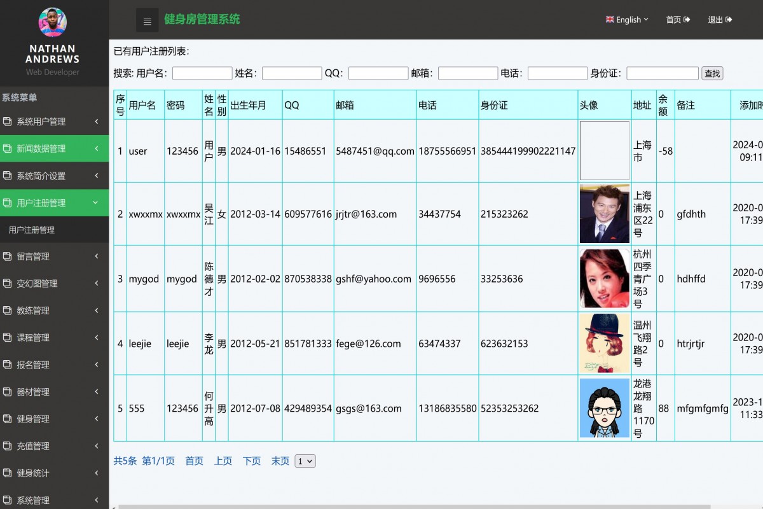Viewport: 763px width, 509px height.
Task: Click the 姓名 search input field
Action: click(292, 73)
